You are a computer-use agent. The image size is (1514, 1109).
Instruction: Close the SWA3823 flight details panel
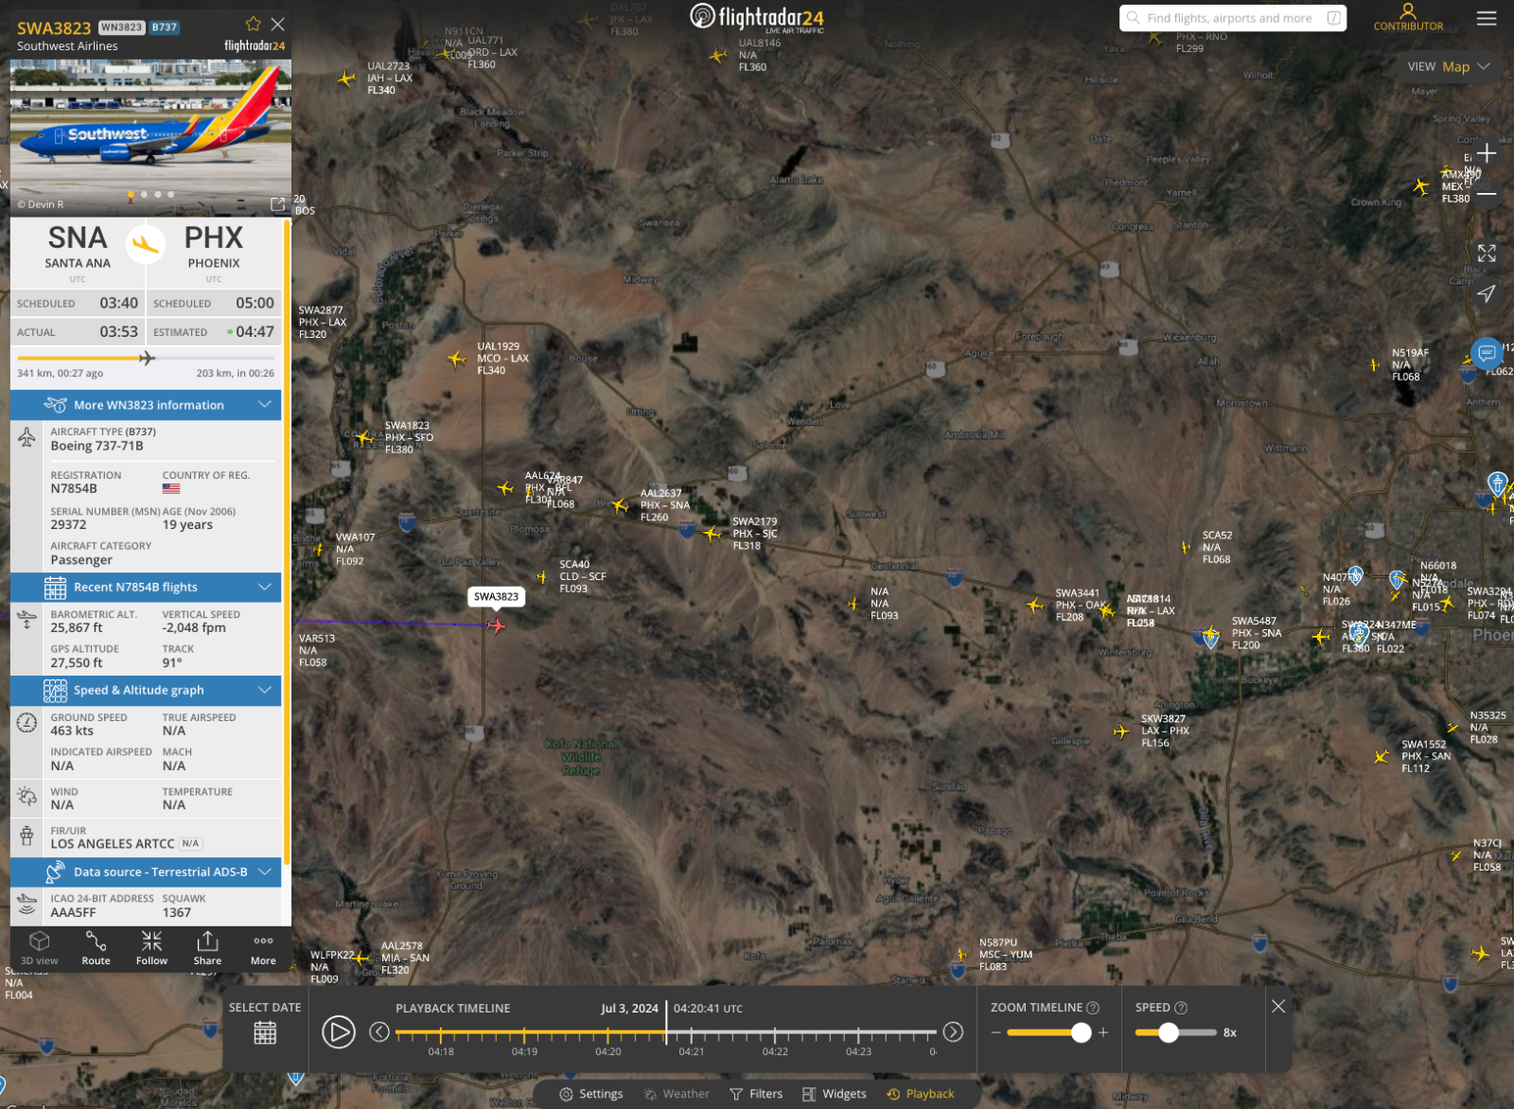click(x=277, y=24)
